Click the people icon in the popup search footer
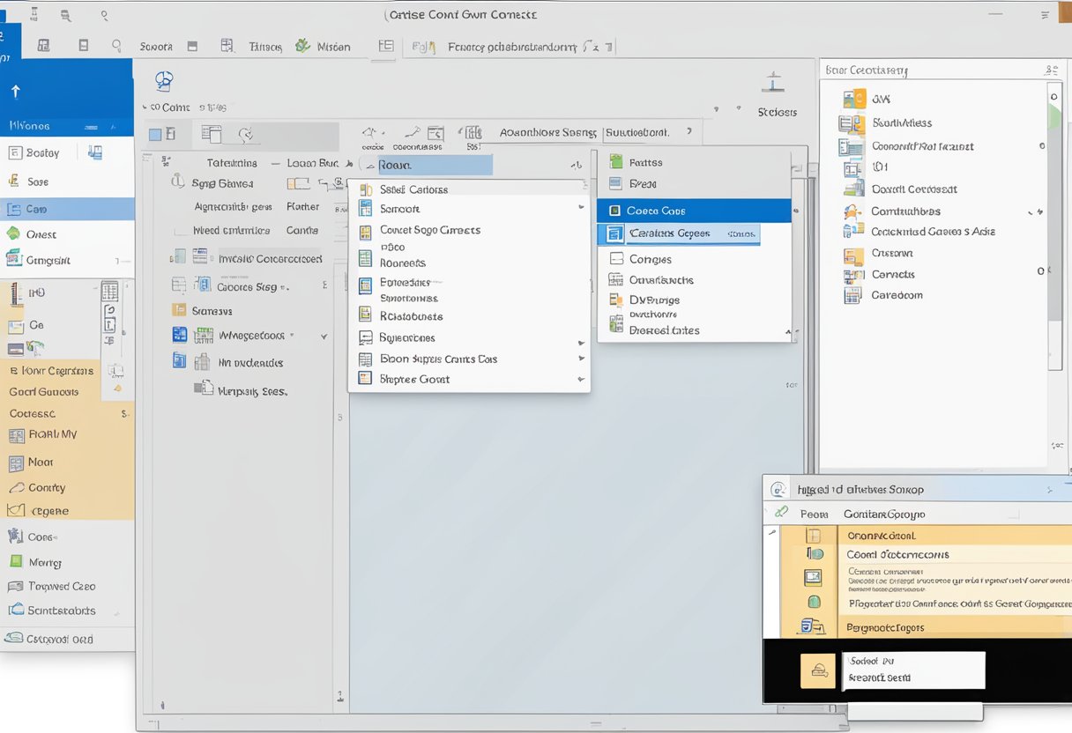This screenshot has width=1072, height=733. [819, 670]
